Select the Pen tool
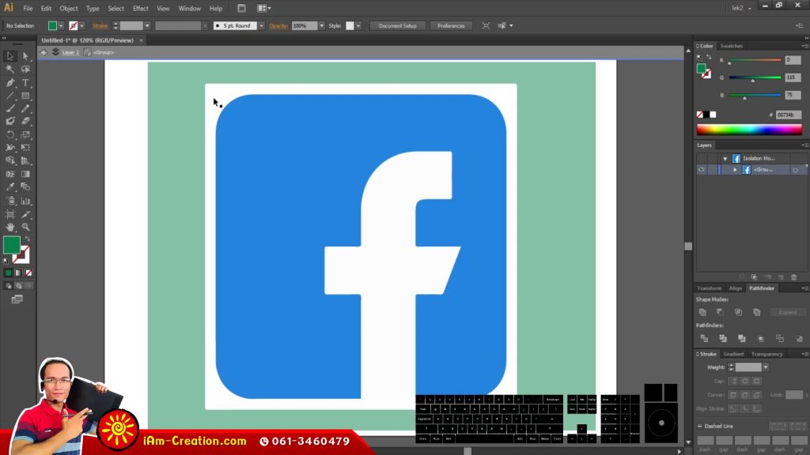Image resolution: width=810 pixels, height=455 pixels. 9,82
